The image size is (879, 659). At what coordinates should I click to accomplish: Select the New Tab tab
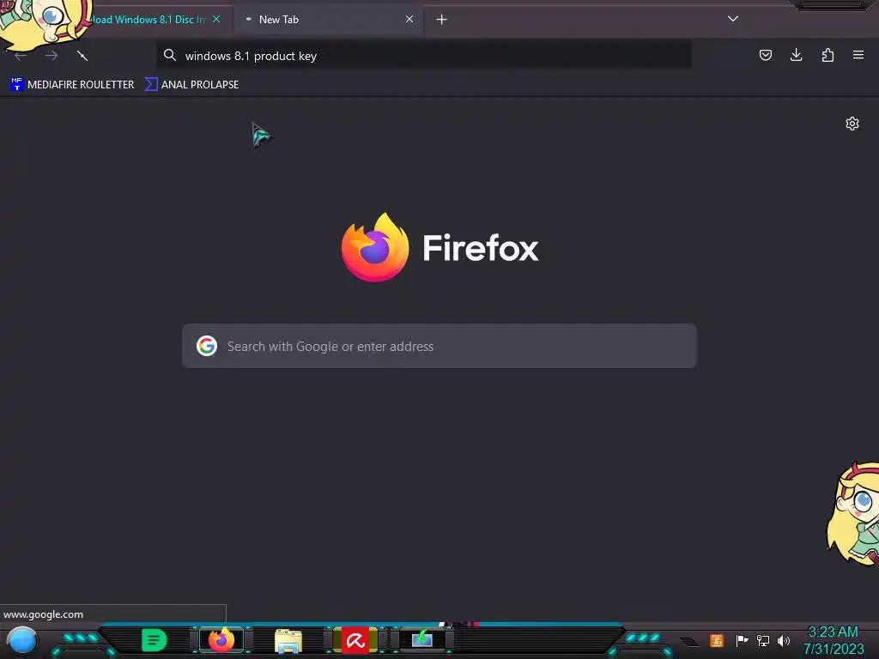tap(327, 19)
